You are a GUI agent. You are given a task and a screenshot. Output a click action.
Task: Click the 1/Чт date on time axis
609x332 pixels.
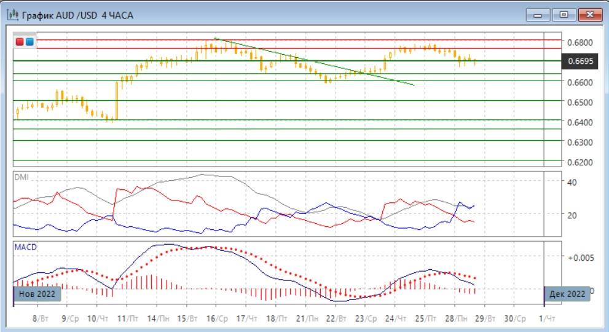click(546, 318)
